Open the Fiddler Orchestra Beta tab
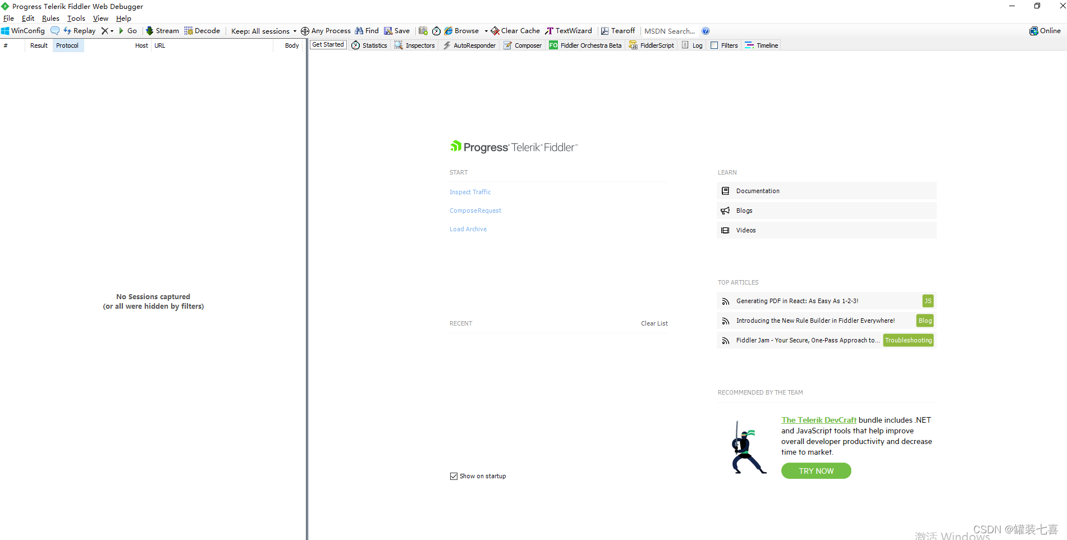 (585, 45)
